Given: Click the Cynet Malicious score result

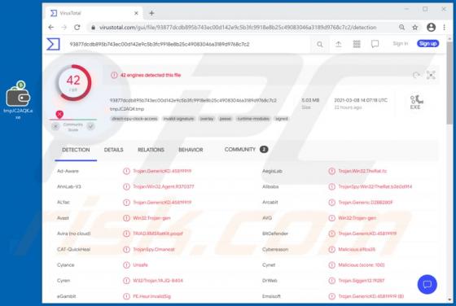Looking at the screenshot, I should (x=362, y=265).
